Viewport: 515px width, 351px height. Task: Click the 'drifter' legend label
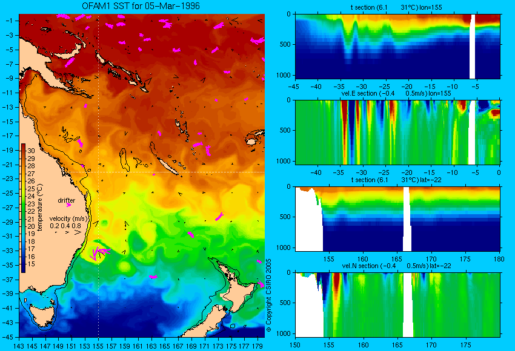pos(67,200)
